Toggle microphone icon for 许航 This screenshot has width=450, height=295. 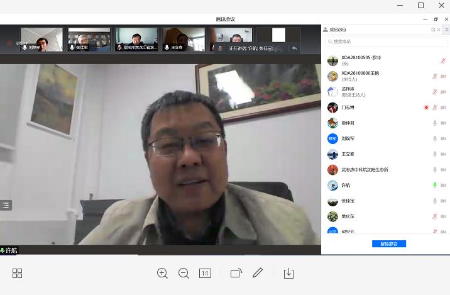coord(434,186)
